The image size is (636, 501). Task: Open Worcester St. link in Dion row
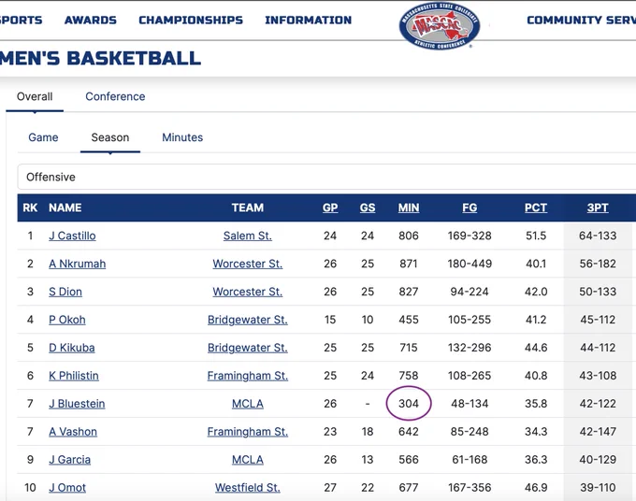coord(248,292)
